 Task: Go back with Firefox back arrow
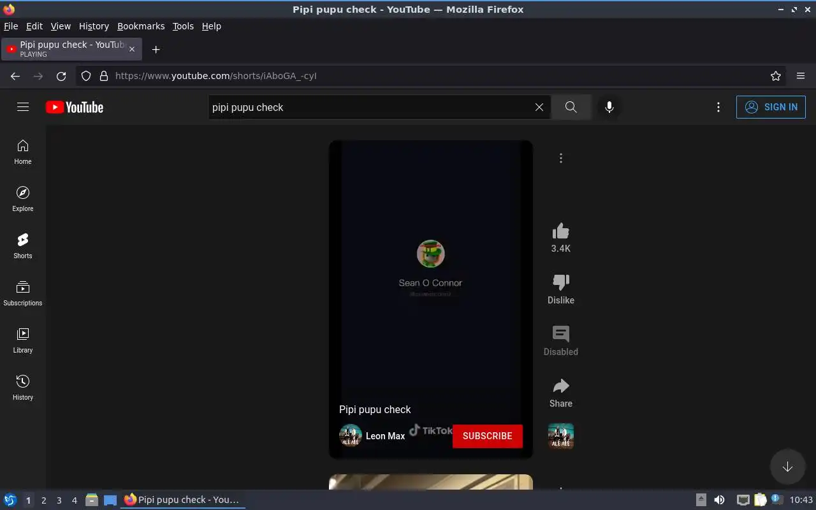15,76
